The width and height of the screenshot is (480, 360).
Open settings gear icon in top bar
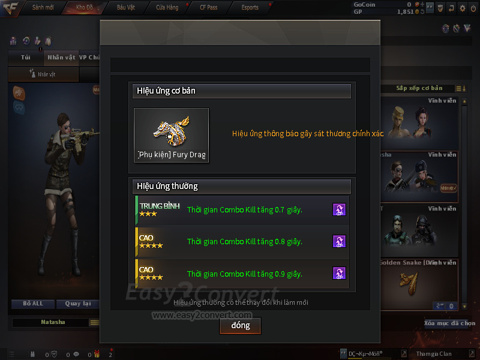click(x=462, y=8)
